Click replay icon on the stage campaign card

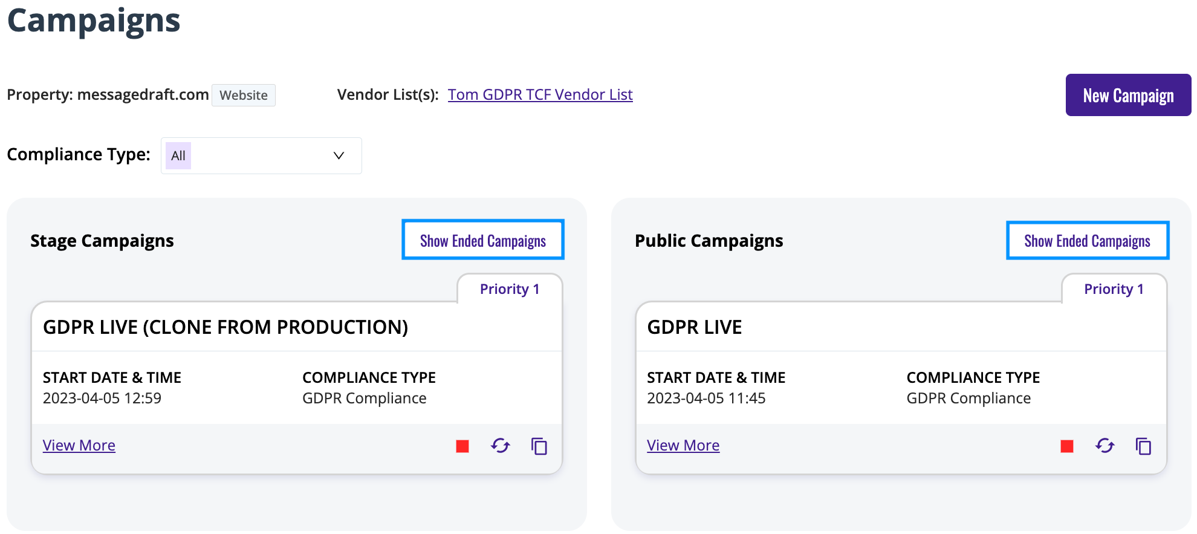[x=501, y=446]
